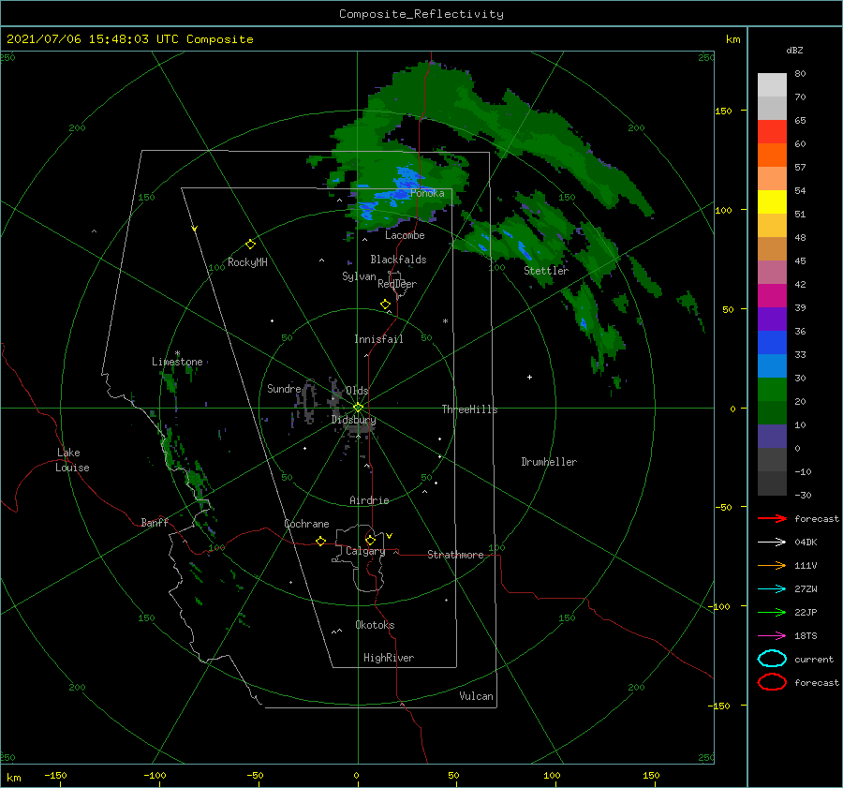Screen dimensions: 843x788
Task: Click the orange 111V arrow icon
Action: (x=772, y=565)
